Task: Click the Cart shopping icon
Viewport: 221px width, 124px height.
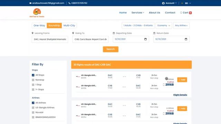Action: pos(181,13)
